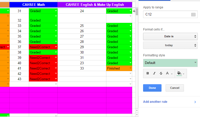Open dropdown on Graded cell in row 31

coord(56,11)
